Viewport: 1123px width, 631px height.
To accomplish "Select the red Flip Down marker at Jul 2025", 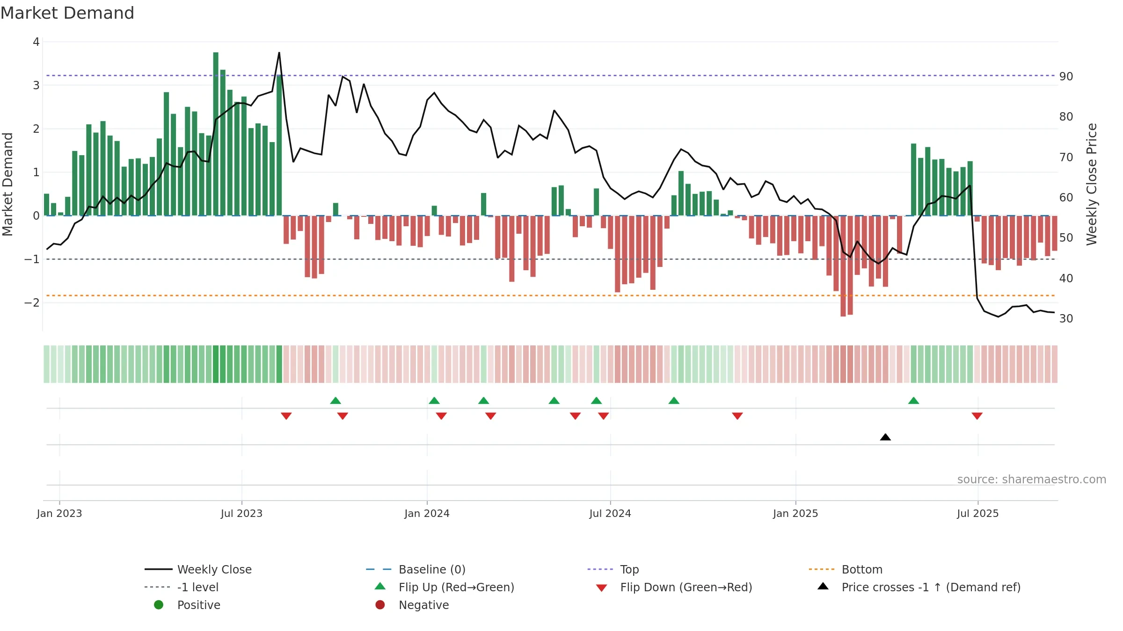I will (x=977, y=416).
